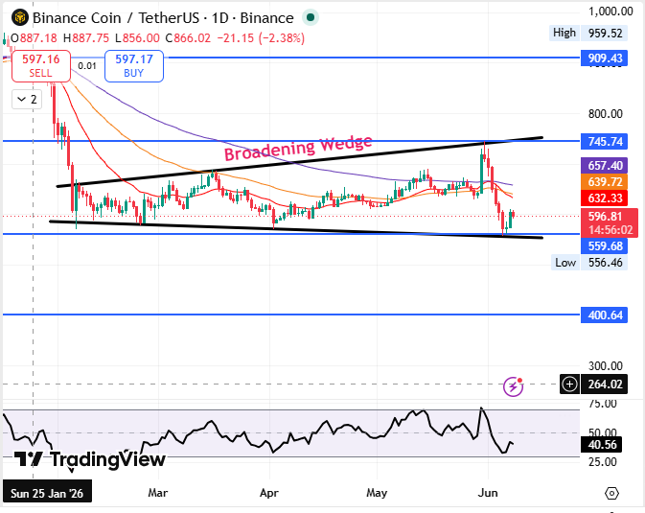The width and height of the screenshot is (645, 513).
Task: Click the current price 596.81 label
Action: [x=610, y=222]
